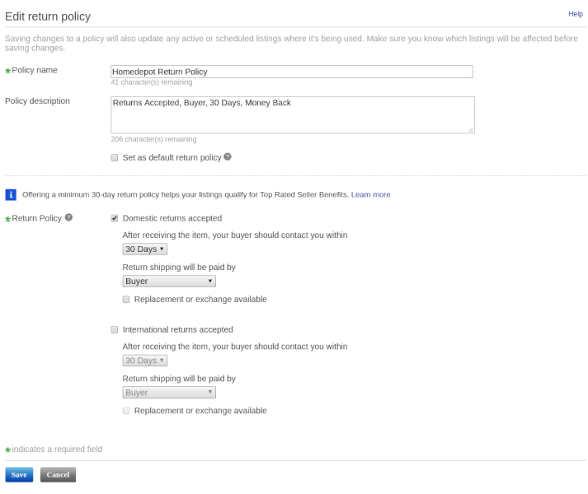Click into the Policy description text area
588x494 pixels.
pyautogui.click(x=293, y=114)
